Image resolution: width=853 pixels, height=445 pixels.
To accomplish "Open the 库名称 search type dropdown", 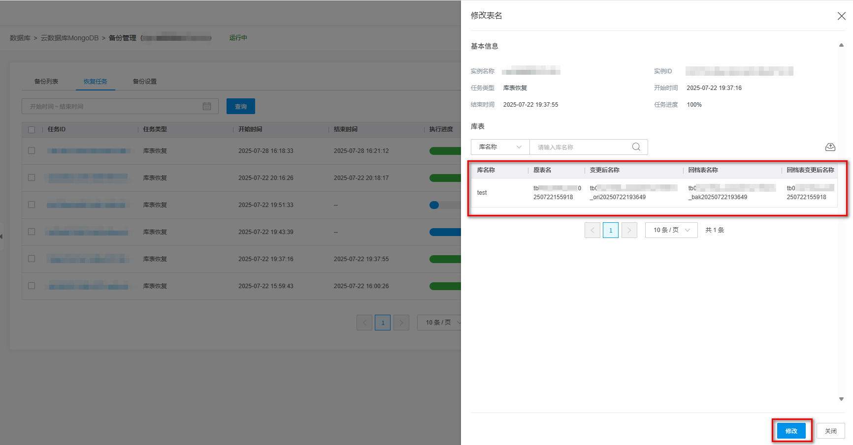I will coord(500,147).
